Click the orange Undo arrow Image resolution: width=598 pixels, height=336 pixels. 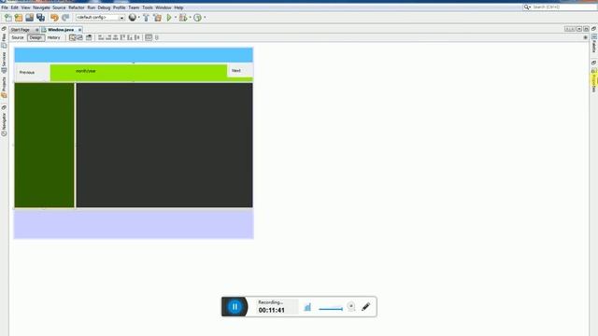click(x=54, y=18)
